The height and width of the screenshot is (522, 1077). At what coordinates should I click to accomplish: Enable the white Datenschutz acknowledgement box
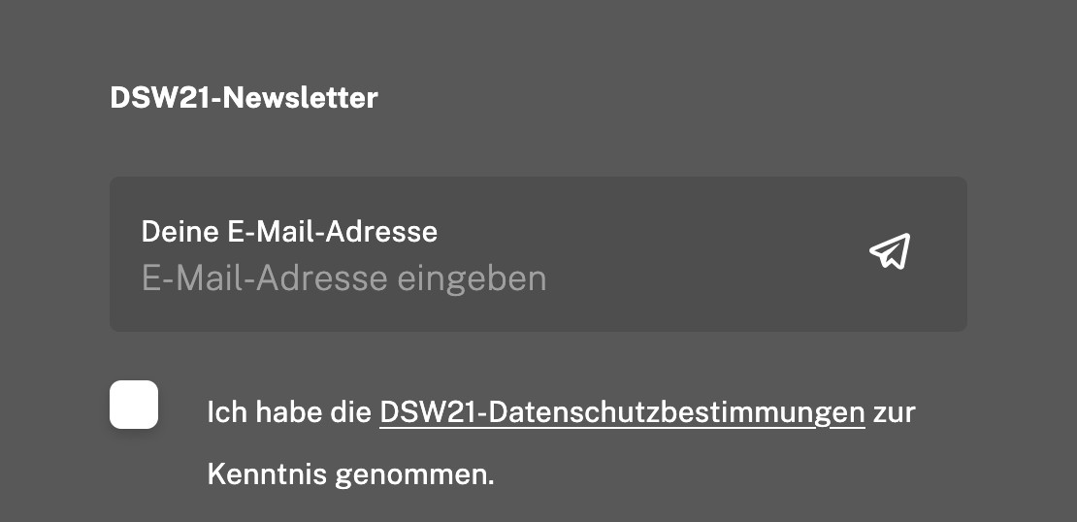(x=134, y=405)
